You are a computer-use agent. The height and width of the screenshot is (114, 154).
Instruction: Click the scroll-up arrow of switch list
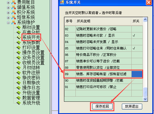tap(145, 20)
